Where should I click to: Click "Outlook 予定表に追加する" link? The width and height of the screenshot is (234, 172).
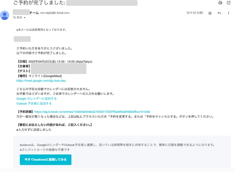tap(34, 104)
